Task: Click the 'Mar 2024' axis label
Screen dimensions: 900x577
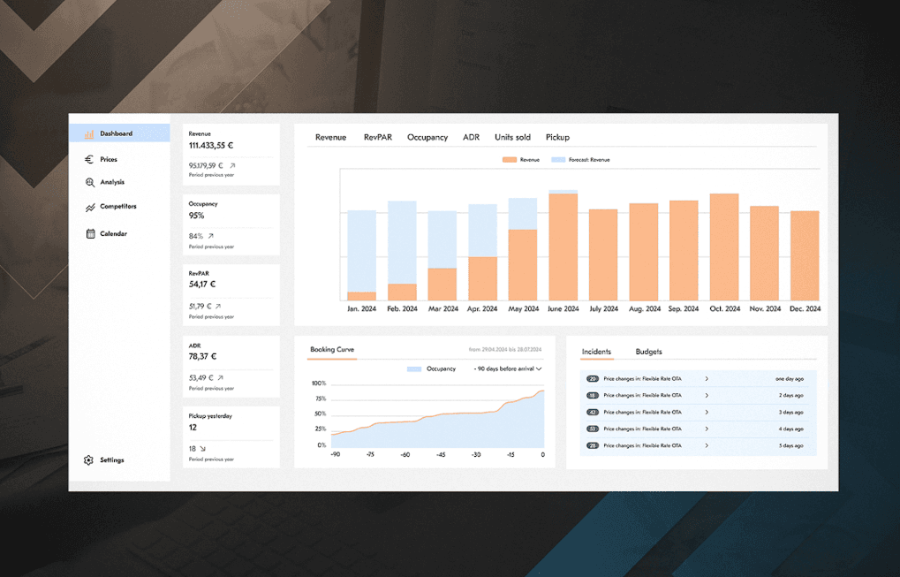Action: (x=443, y=309)
